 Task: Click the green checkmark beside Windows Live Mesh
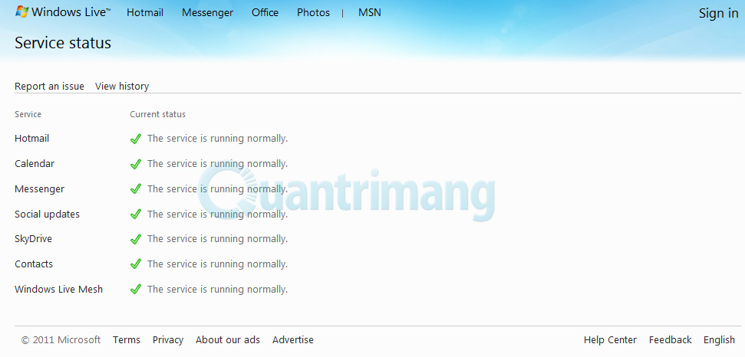pos(136,290)
